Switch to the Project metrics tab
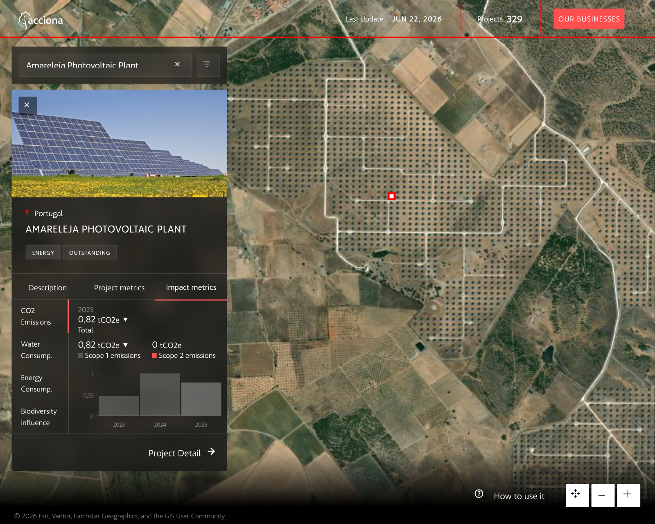Image resolution: width=655 pixels, height=524 pixels. pos(119,287)
